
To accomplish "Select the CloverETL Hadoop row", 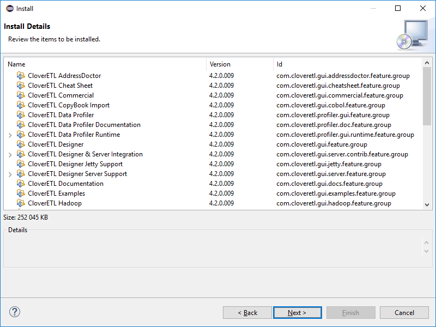I will click(213, 203).
